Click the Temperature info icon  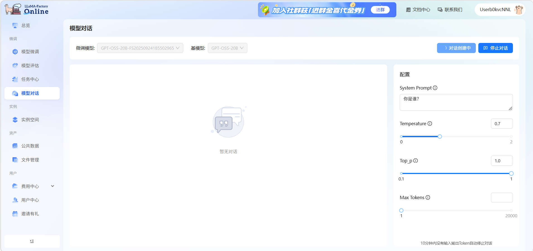[x=430, y=124]
